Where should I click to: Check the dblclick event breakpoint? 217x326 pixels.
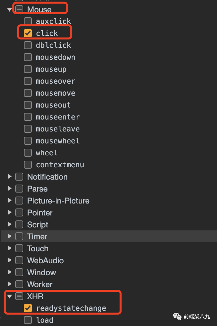(x=28, y=45)
